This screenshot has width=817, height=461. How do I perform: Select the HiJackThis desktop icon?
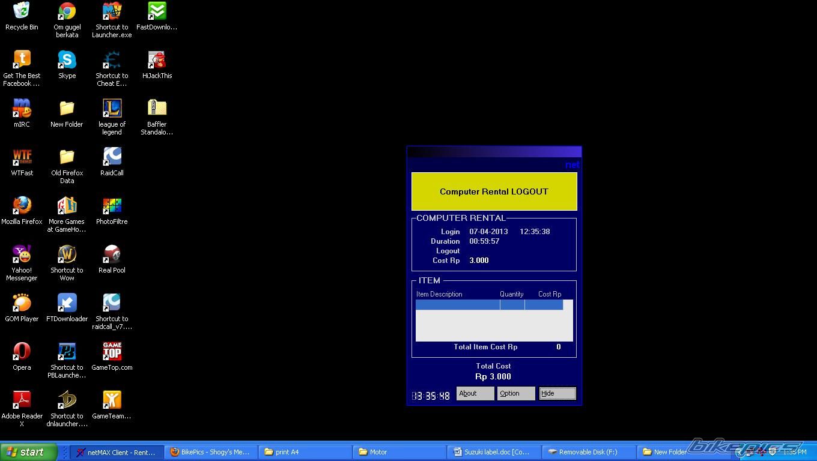[157, 60]
